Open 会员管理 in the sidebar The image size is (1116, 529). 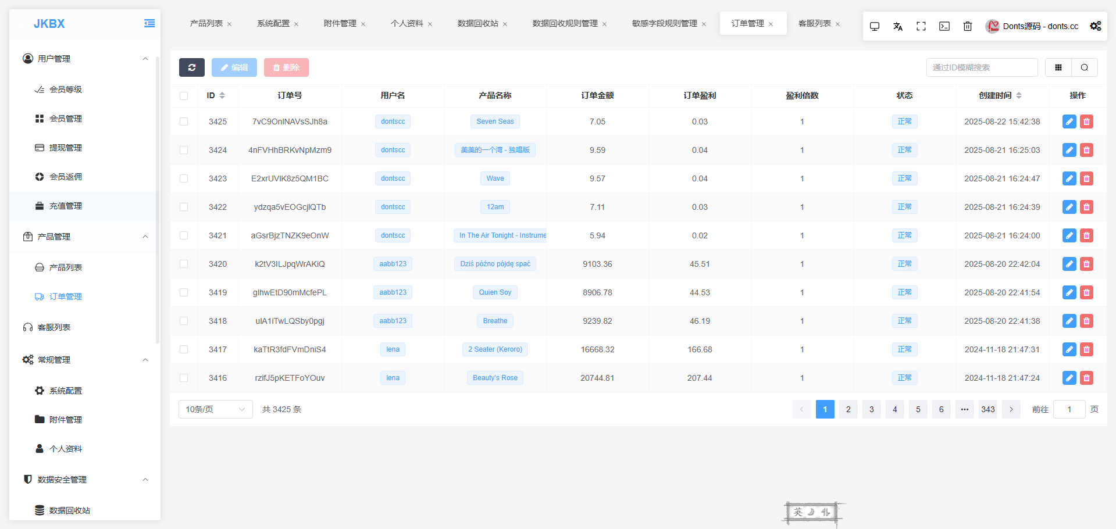[x=66, y=119]
